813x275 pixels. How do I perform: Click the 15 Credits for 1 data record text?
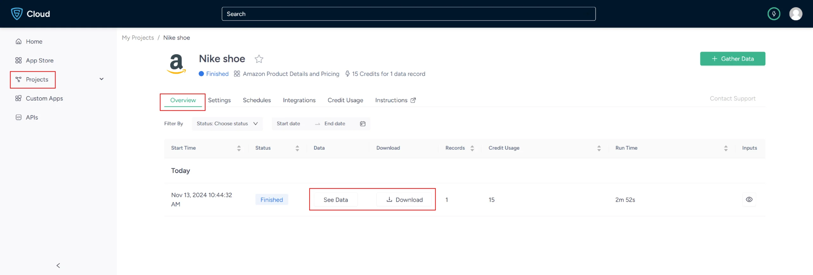pyautogui.click(x=388, y=74)
